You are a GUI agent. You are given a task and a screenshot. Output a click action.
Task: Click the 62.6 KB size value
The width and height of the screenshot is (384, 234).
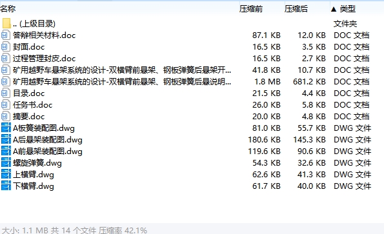click(x=266, y=175)
